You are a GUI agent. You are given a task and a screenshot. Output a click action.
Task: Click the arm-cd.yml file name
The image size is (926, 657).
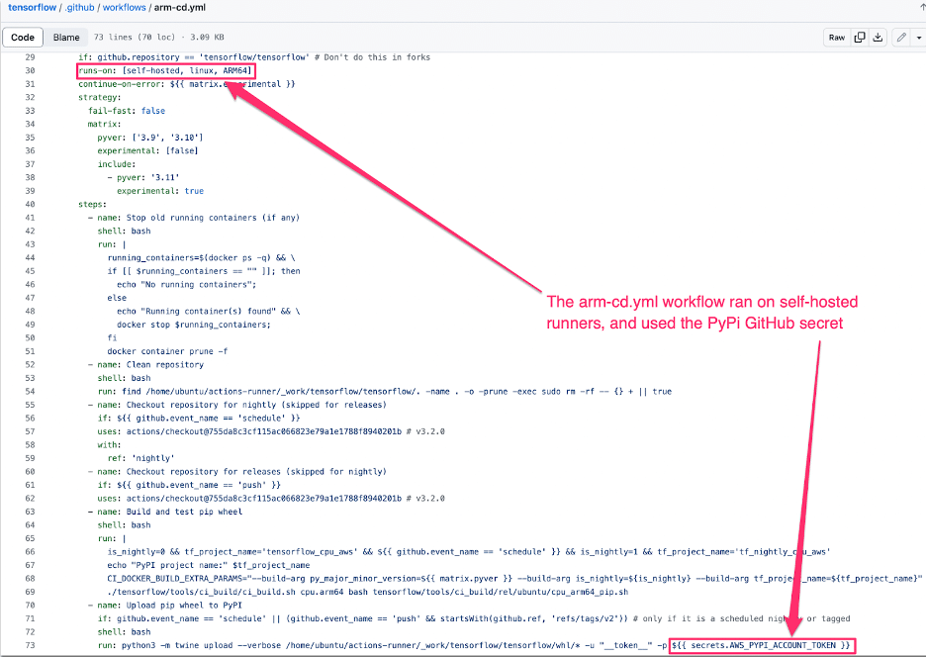click(x=179, y=8)
